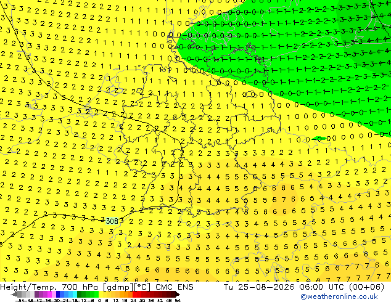Click the small isolated green patch on map
The image size is (391, 302).
[319, 138]
